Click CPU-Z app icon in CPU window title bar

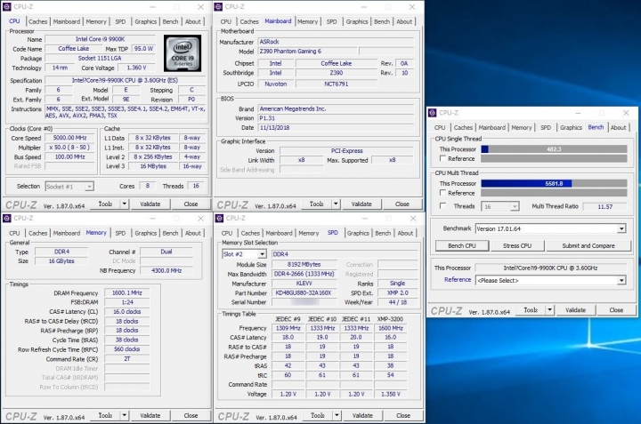tap(7, 7)
